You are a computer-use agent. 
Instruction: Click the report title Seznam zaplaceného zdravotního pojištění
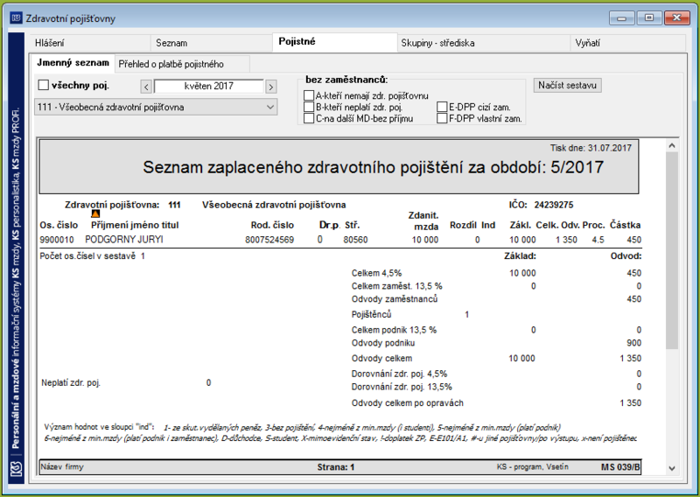pos(374,167)
